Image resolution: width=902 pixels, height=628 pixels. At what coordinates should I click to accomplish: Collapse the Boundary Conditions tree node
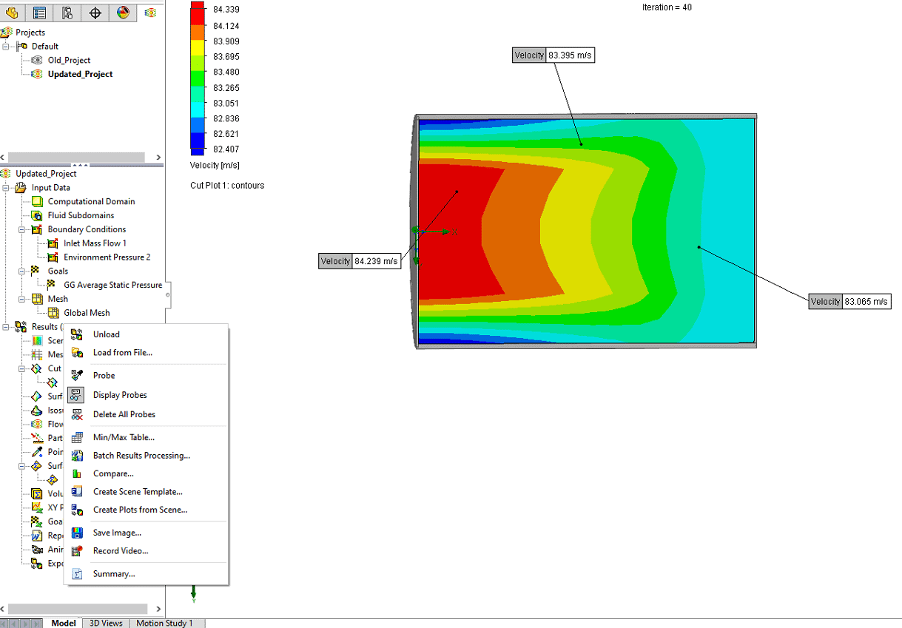pyautogui.click(x=22, y=229)
